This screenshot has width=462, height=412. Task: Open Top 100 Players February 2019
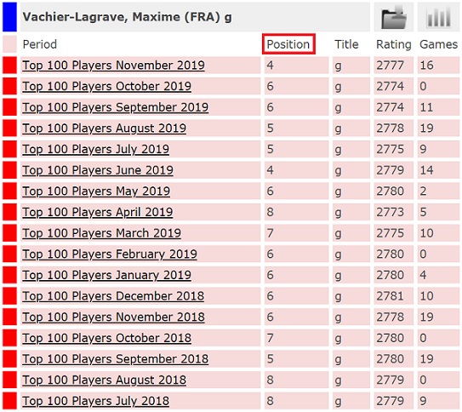coord(110,254)
